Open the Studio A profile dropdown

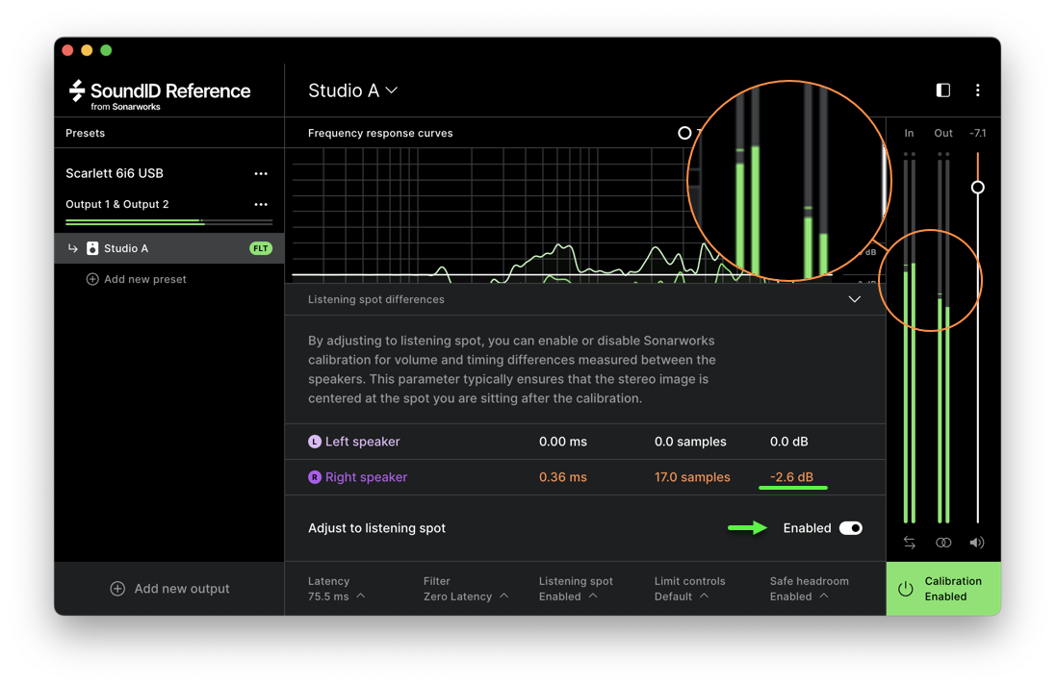tap(352, 90)
